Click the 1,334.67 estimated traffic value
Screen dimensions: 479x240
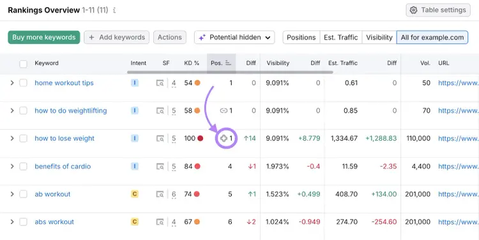pos(344,138)
